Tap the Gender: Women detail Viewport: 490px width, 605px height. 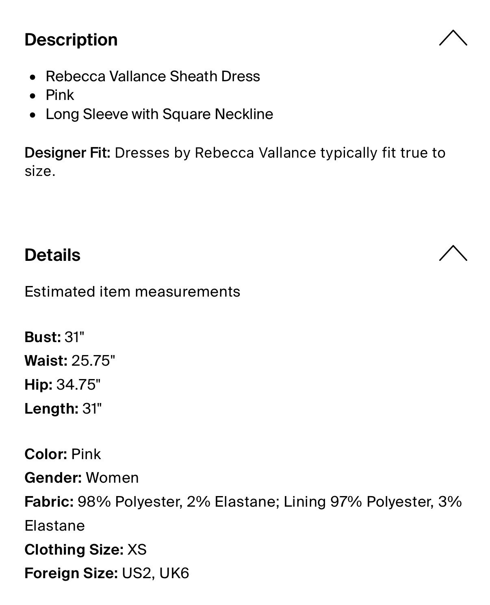82,478
